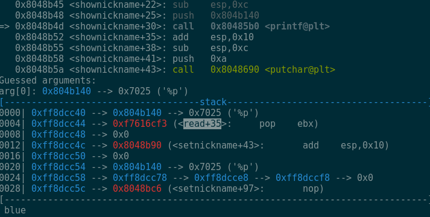The image size is (430, 217).
Task: Select stack address 0xff8dcc58
Action: point(58,178)
